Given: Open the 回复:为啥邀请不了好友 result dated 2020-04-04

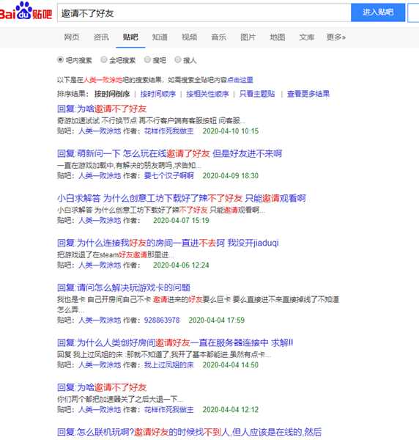Looking at the screenshot, I should (102, 387).
